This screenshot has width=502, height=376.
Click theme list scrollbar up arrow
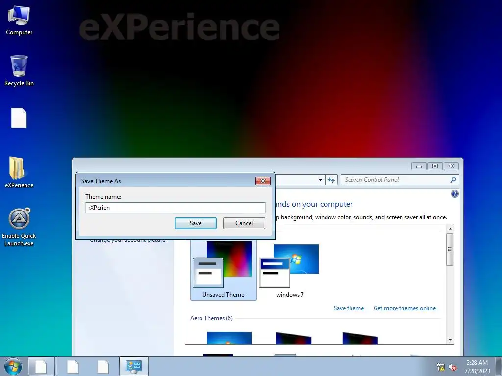coord(450,229)
